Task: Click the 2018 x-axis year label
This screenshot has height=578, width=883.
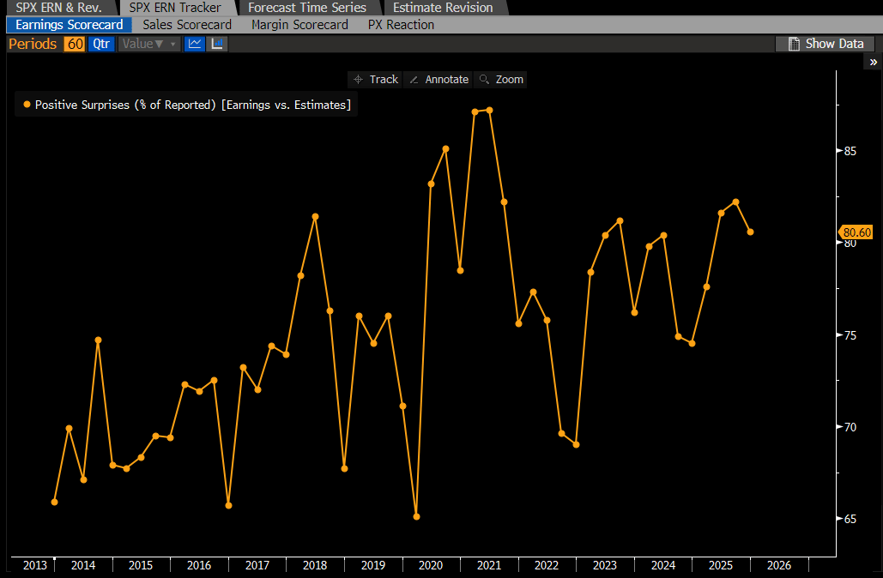Action: pyautogui.click(x=315, y=565)
